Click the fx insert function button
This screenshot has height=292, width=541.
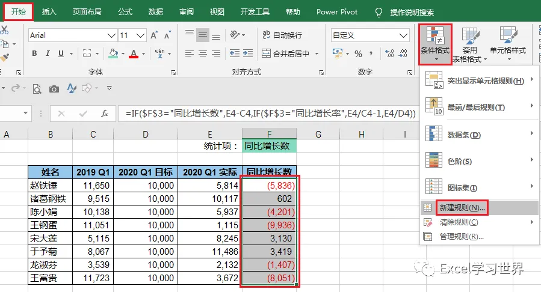point(105,114)
